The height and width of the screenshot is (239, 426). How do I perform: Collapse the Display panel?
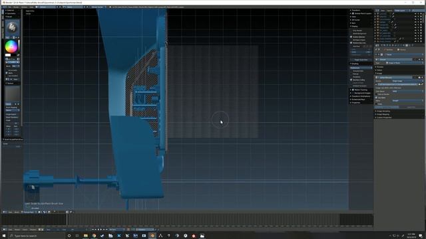tap(354, 27)
